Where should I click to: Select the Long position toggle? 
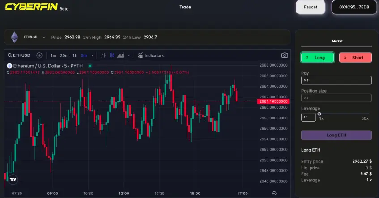click(x=317, y=58)
